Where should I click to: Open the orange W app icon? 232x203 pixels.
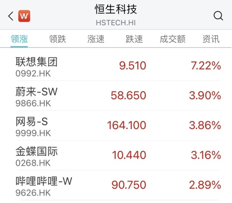[24, 16]
